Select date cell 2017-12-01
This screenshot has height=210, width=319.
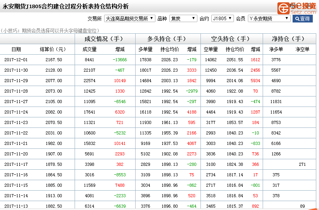point(16,60)
